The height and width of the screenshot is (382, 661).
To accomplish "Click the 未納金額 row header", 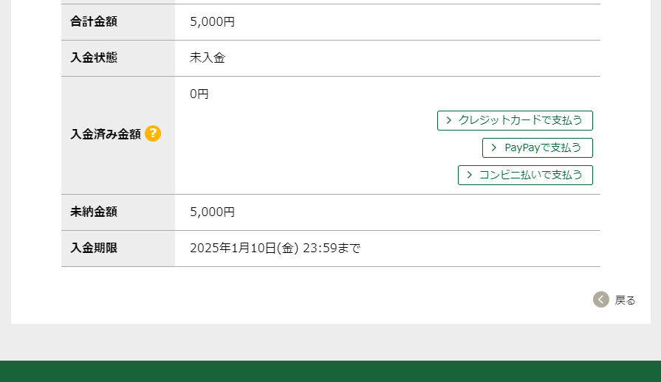I will [94, 212].
